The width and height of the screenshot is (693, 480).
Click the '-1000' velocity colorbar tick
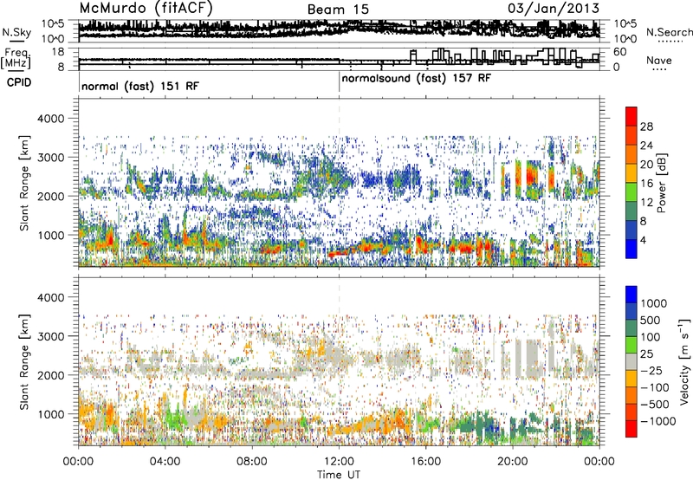pyautogui.click(x=658, y=421)
